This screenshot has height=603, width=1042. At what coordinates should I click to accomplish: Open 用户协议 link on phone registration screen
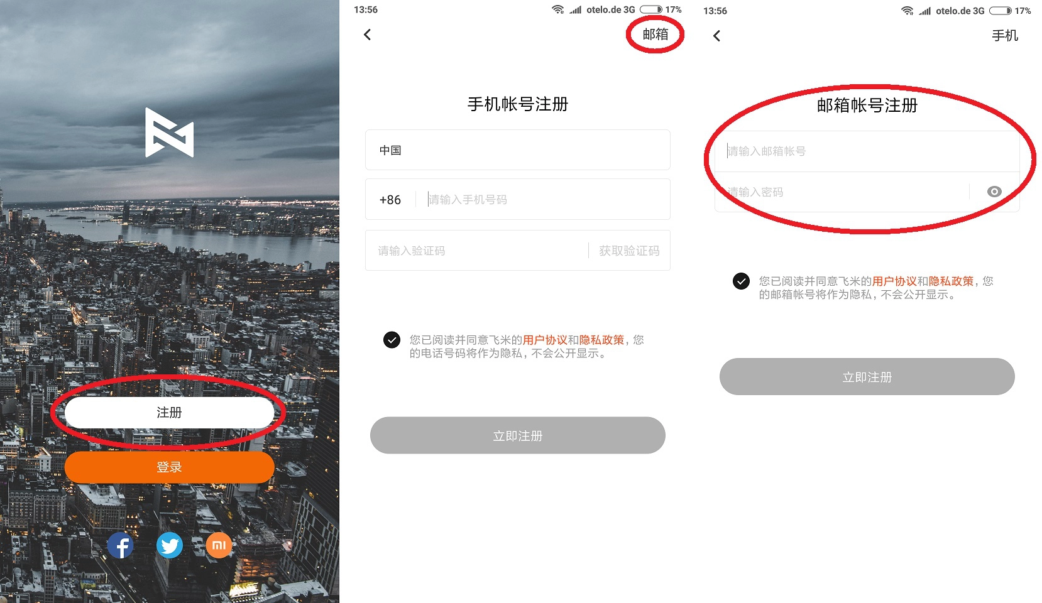click(x=545, y=340)
